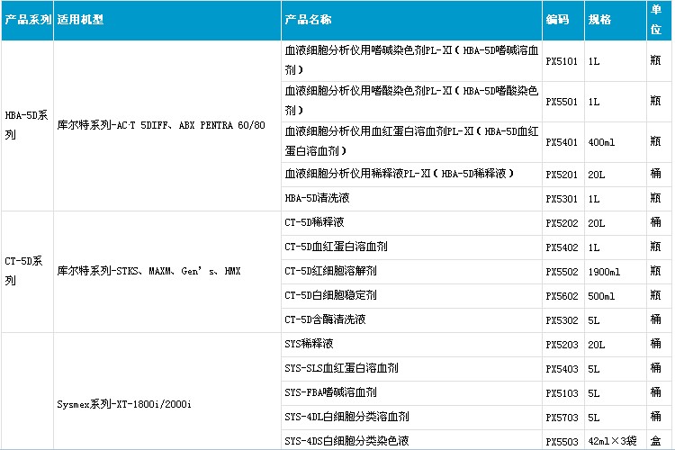Screen dimensions: 675x450
Task: Click the 适用机型 column header
Action: tap(80, 19)
